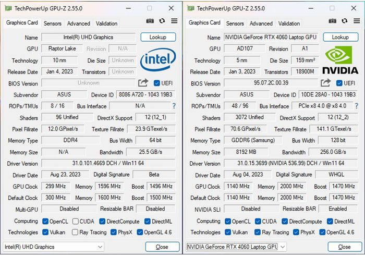This screenshot has height=256, width=365.
Task: Toggle the Ray Tracing checkbox in NVIDIA window
Action: point(258,232)
